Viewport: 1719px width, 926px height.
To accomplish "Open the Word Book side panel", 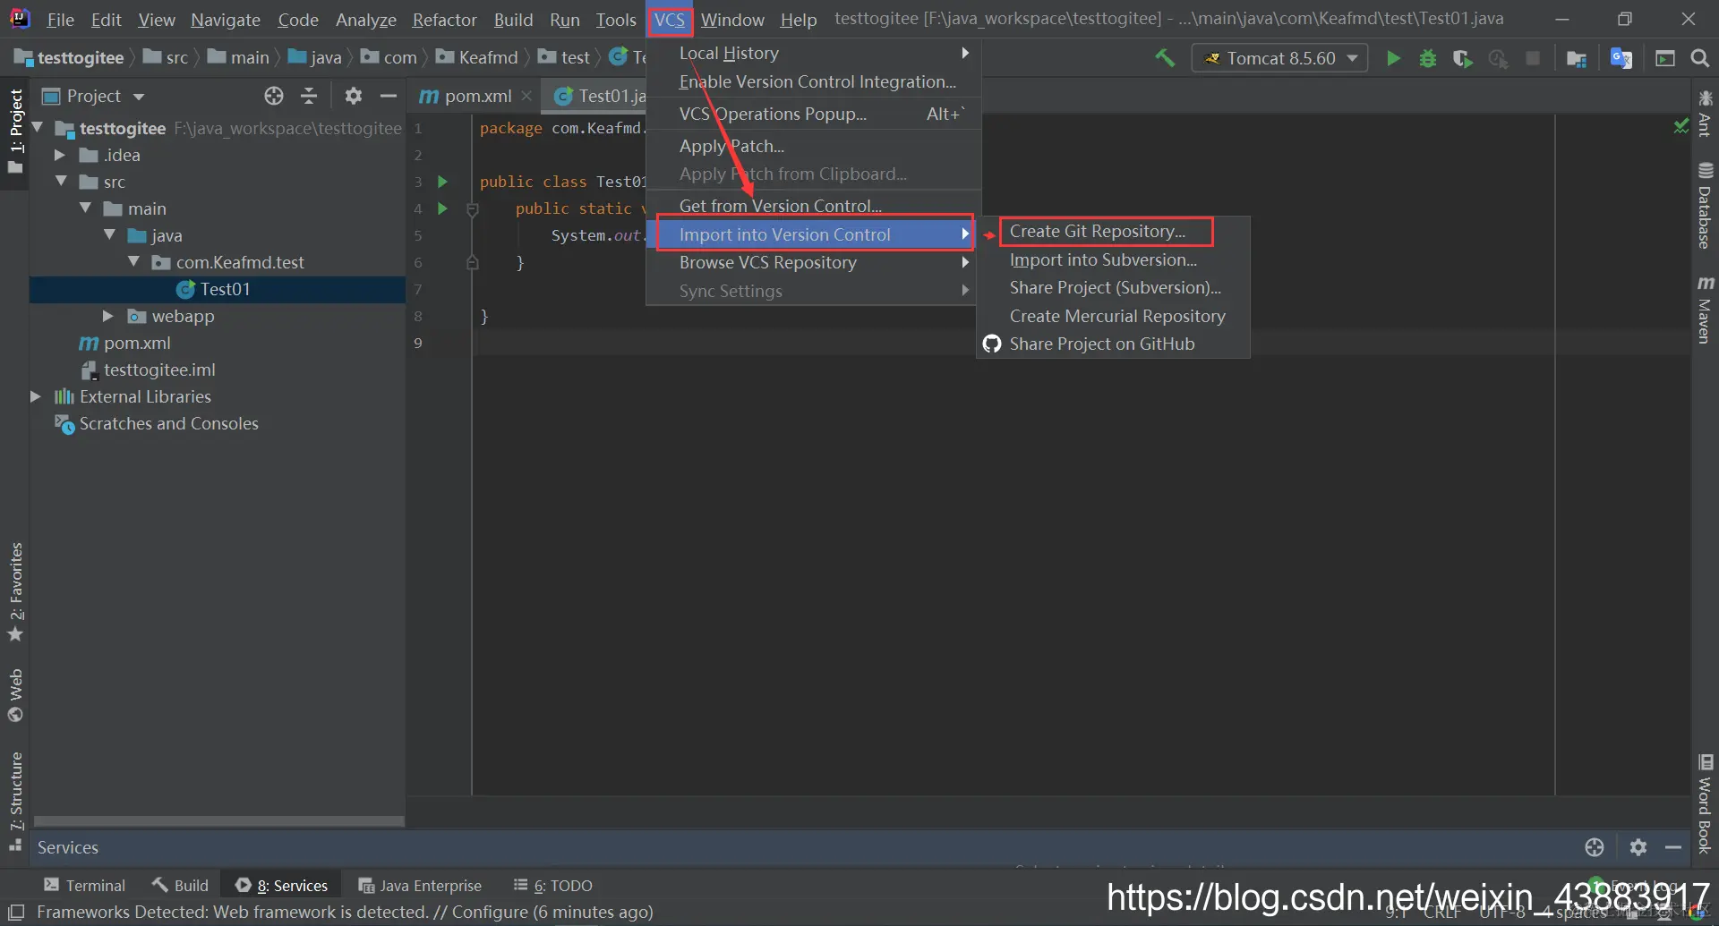I will (1705, 803).
